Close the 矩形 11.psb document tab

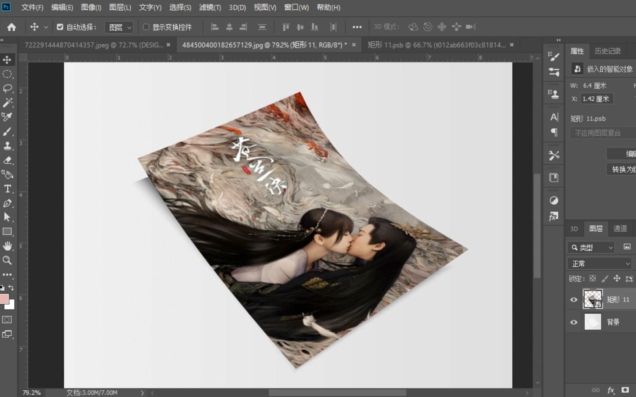click(512, 45)
